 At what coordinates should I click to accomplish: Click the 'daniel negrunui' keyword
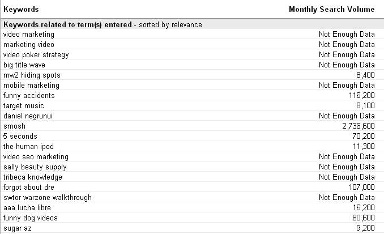29,116
